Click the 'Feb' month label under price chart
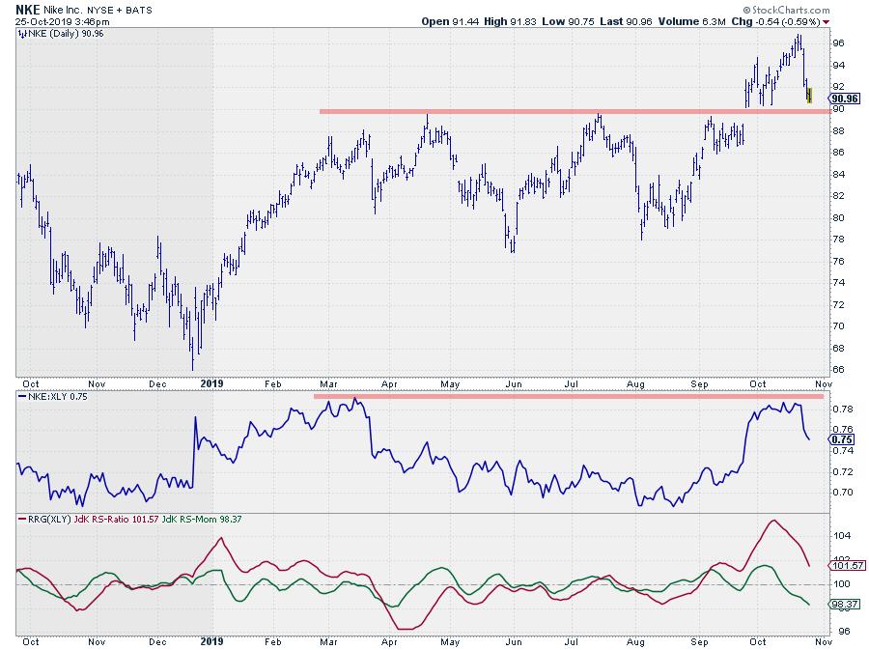 coord(273,384)
